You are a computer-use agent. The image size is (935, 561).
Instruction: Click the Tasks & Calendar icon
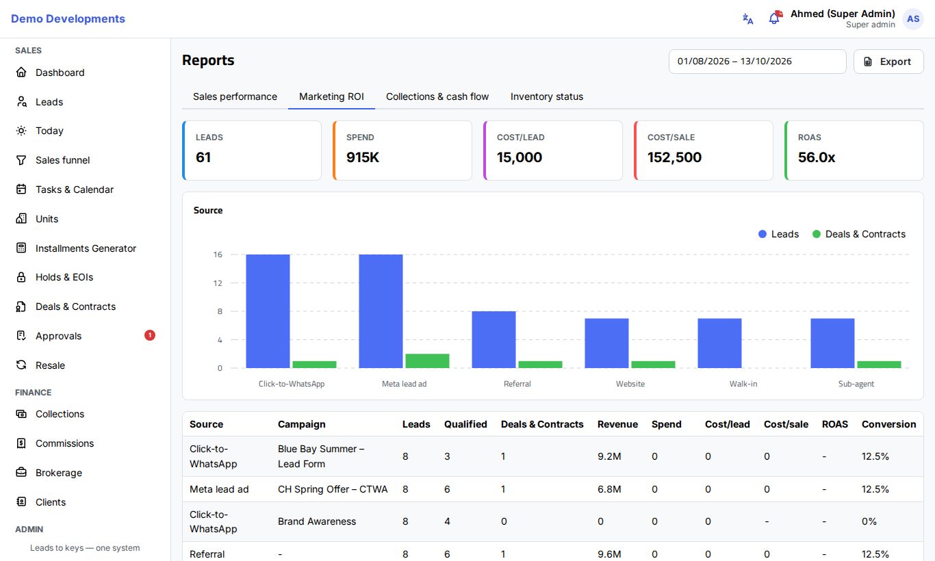(x=21, y=190)
